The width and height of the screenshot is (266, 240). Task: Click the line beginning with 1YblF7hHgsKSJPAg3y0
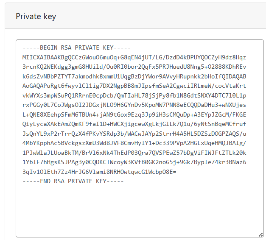(x=134, y=162)
